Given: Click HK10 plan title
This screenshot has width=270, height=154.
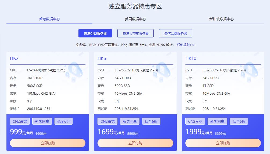Looking at the screenshot, I should 191,58.
